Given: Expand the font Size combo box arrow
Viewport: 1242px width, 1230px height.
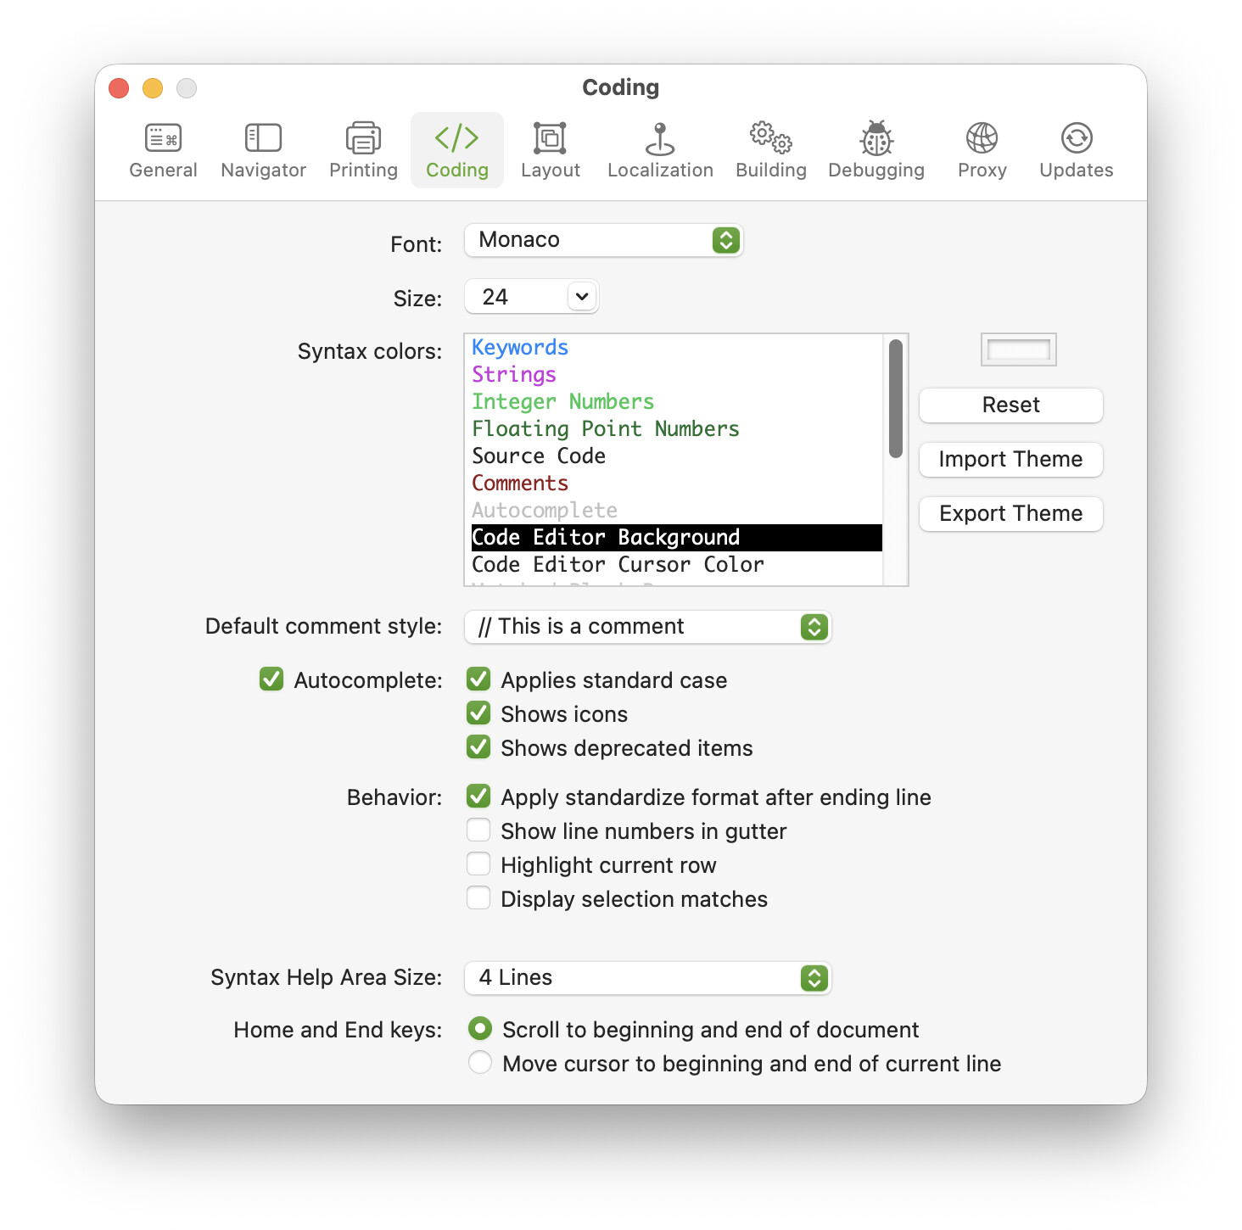Looking at the screenshot, I should tap(582, 297).
